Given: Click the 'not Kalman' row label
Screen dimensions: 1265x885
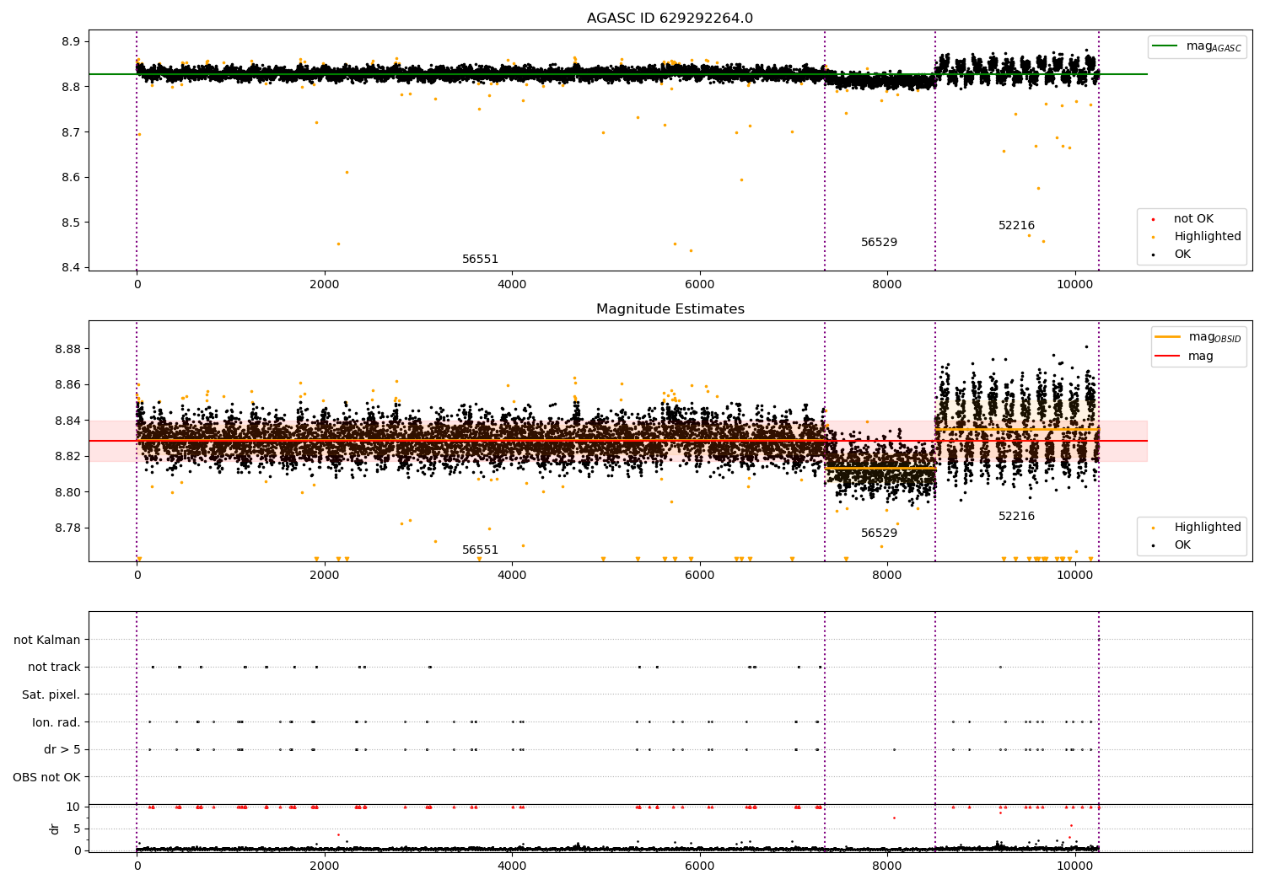Looking at the screenshot, I should pyautogui.click(x=47, y=640).
